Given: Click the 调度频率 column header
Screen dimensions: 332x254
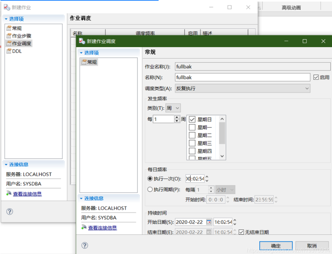Looking at the screenshot, I should click(x=145, y=33).
